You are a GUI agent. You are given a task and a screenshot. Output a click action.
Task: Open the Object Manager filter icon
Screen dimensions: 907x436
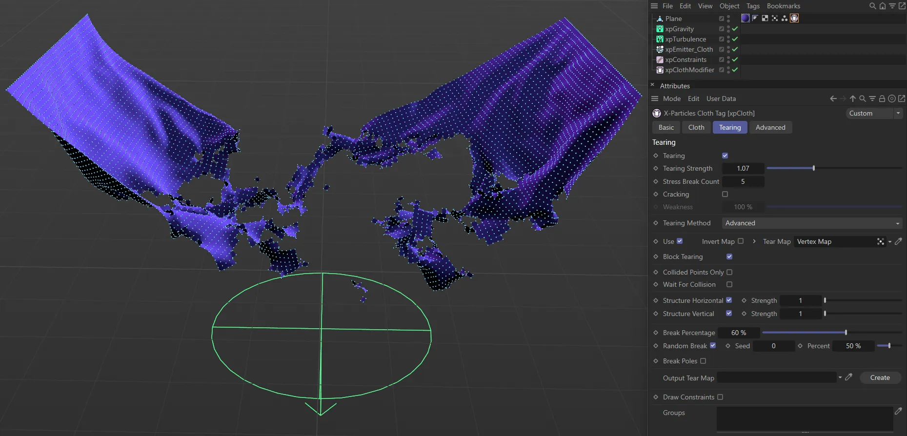pos(892,6)
